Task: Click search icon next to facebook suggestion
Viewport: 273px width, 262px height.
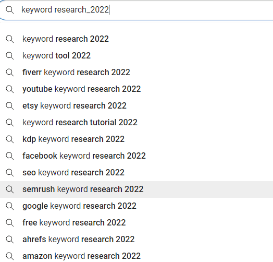Action: 9,156
